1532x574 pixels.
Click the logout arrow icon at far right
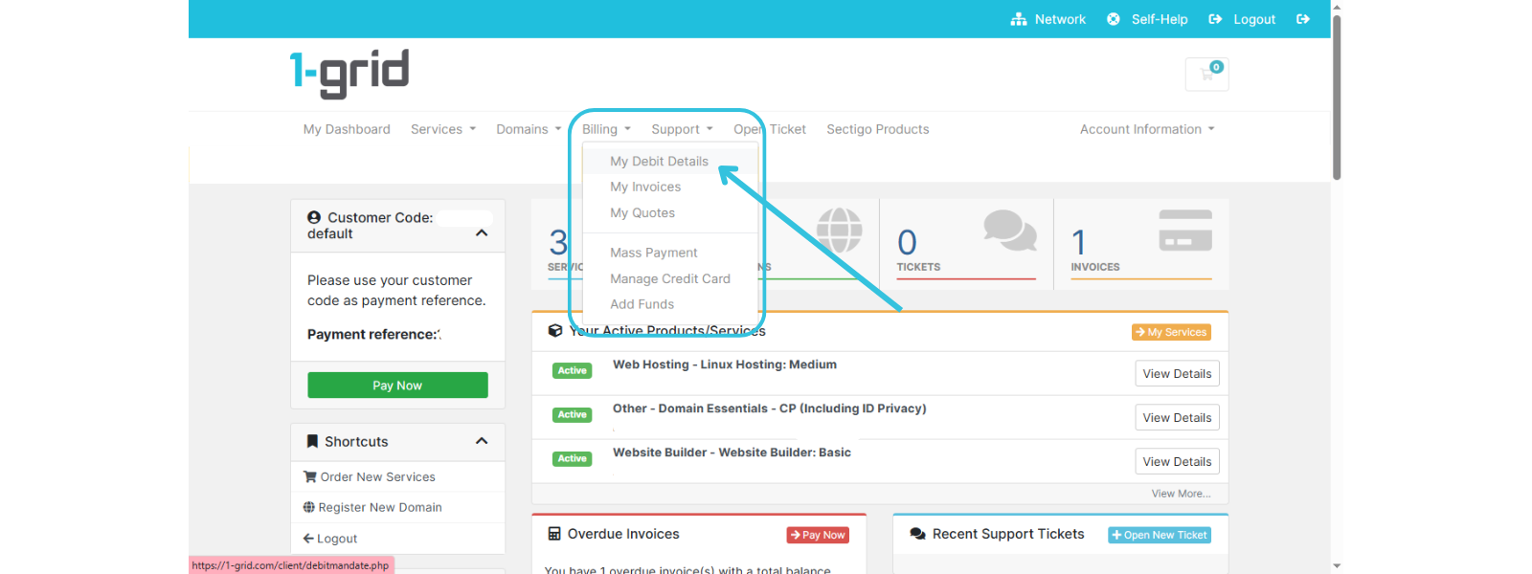[1302, 19]
